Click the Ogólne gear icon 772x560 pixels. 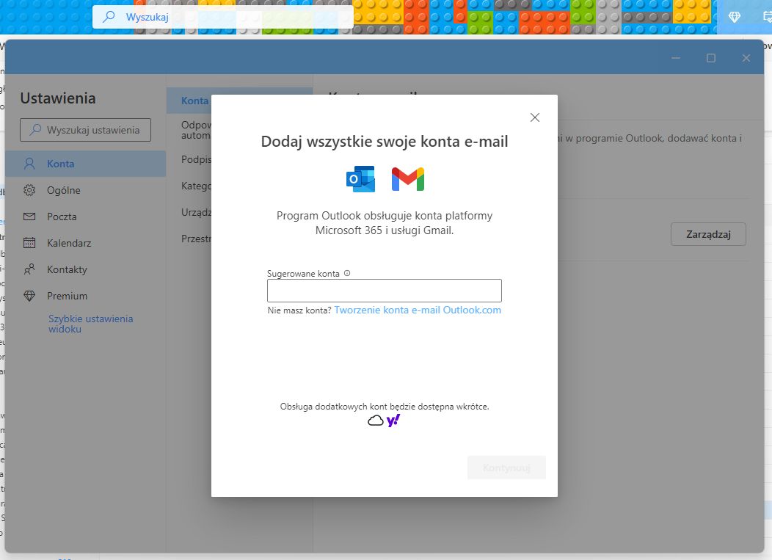pyautogui.click(x=29, y=190)
